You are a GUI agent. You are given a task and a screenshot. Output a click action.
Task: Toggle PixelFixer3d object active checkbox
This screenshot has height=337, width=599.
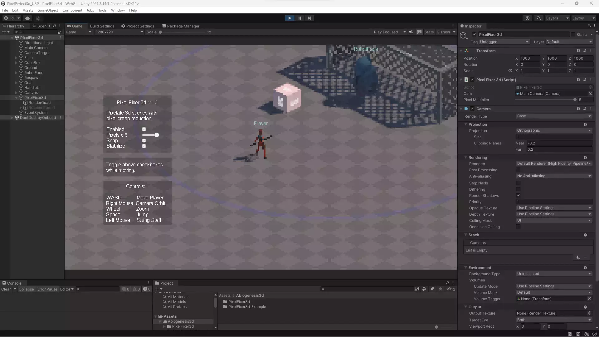point(474,34)
